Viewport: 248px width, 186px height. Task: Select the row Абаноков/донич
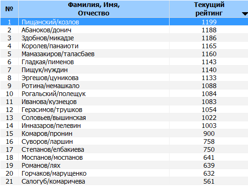click(x=124, y=30)
